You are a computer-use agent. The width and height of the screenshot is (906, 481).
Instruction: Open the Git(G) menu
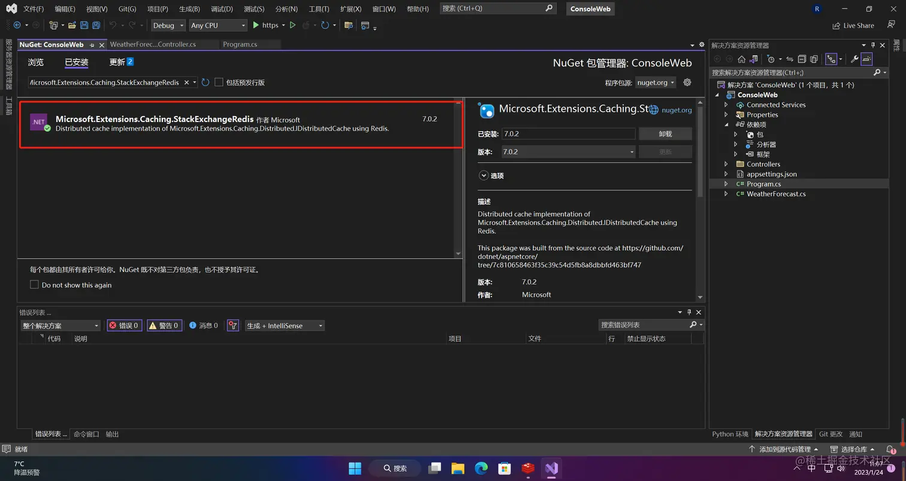click(127, 9)
